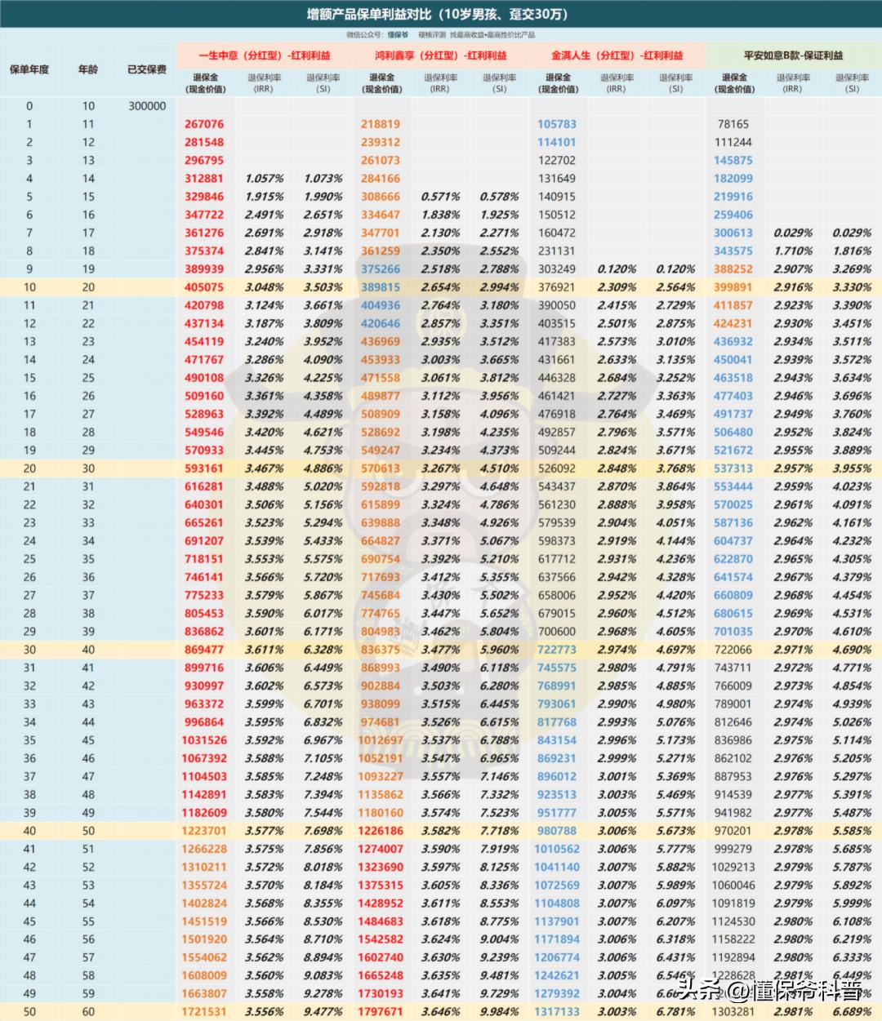Image resolution: width=882 pixels, height=1021 pixels.
Task: Select the cell showing 218819
Action: pos(381,124)
